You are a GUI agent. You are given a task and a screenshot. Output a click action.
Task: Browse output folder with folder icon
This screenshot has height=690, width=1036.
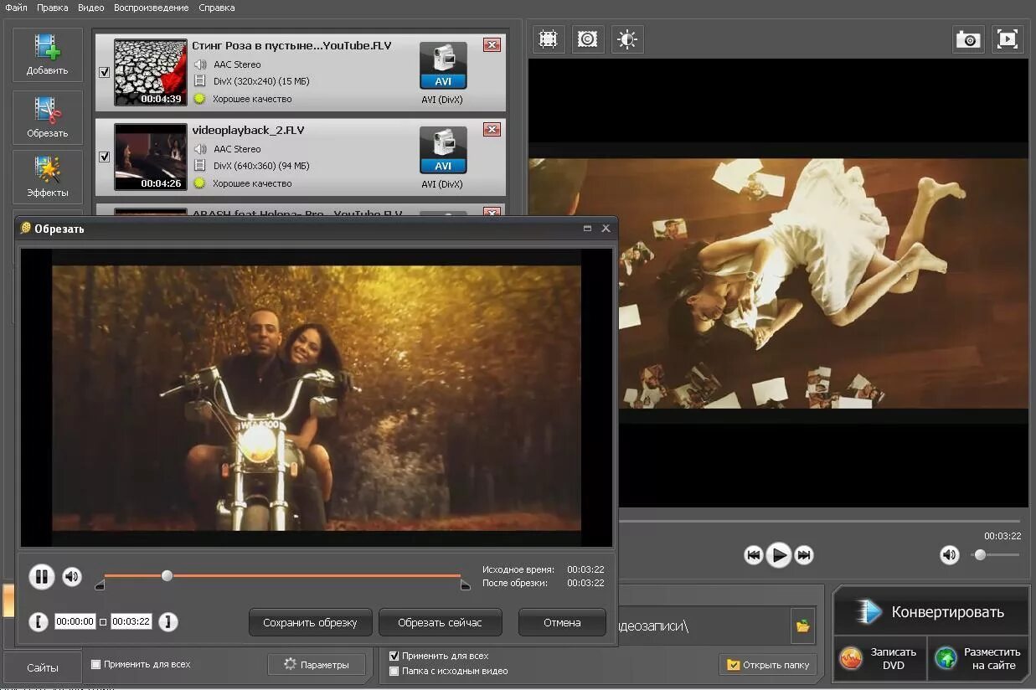(x=803, y=626)
